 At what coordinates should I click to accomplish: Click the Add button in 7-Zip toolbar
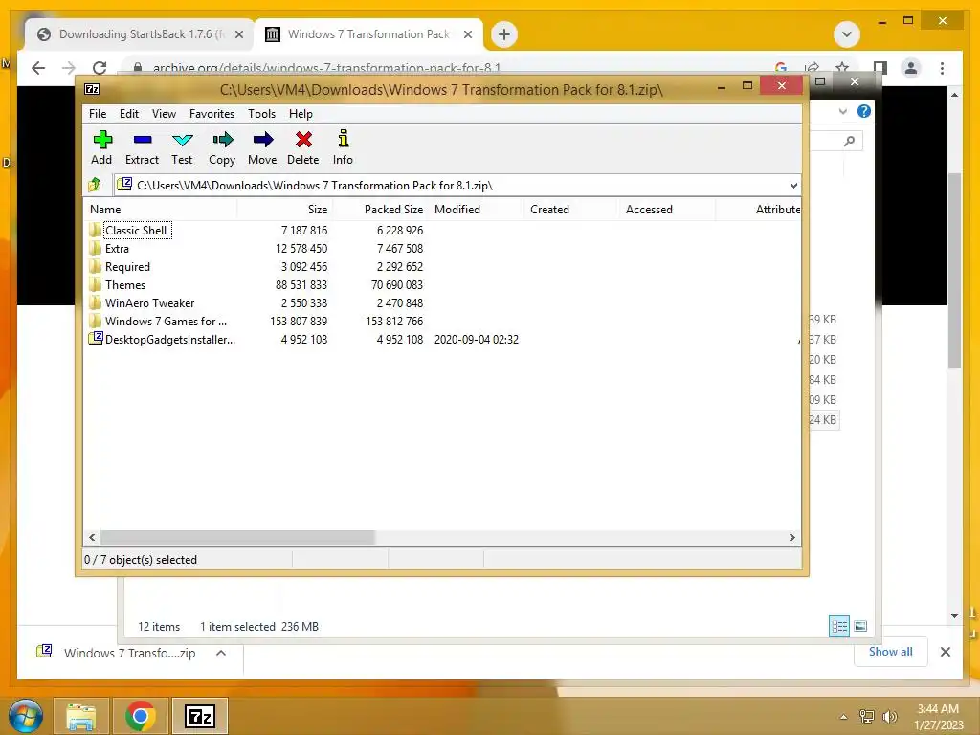tap(101, 147)
